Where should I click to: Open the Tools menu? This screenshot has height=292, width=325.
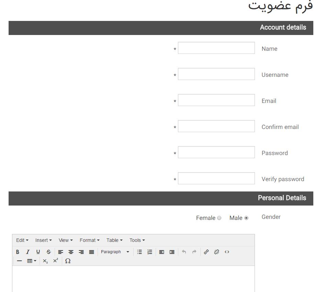point(136,240)
